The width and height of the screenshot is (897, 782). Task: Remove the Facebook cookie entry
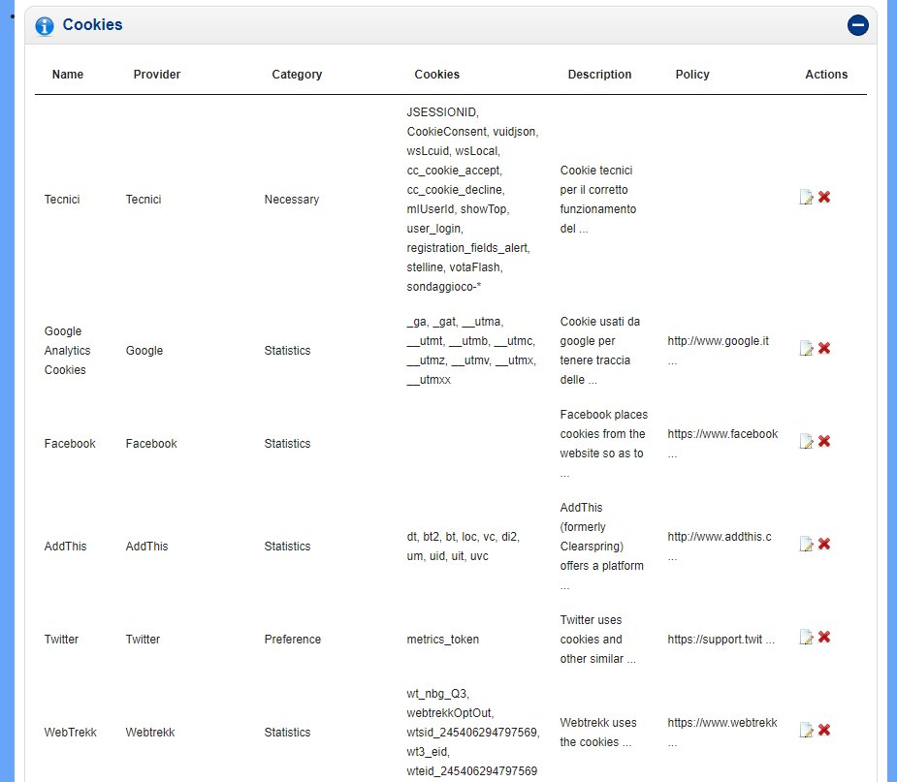(x=824, y=441)
